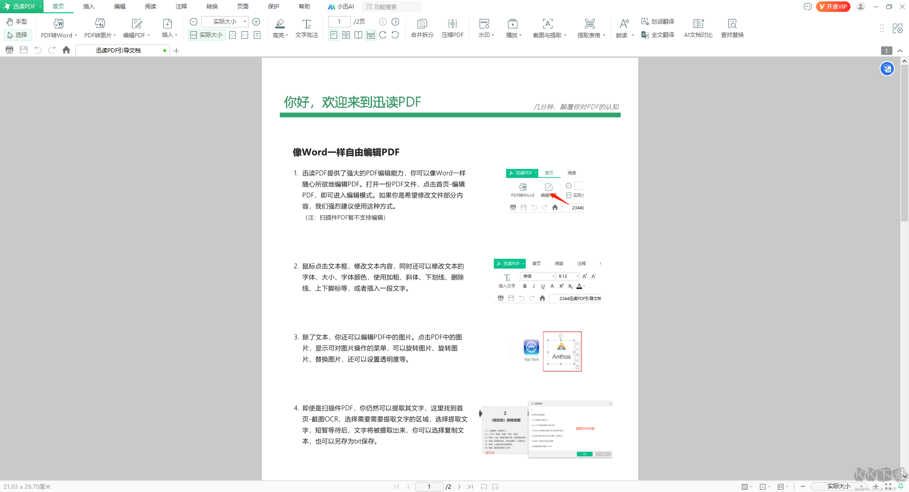Switch to single page view layout
The width and height of the screenshot is (909, 492).
(334, 35)
